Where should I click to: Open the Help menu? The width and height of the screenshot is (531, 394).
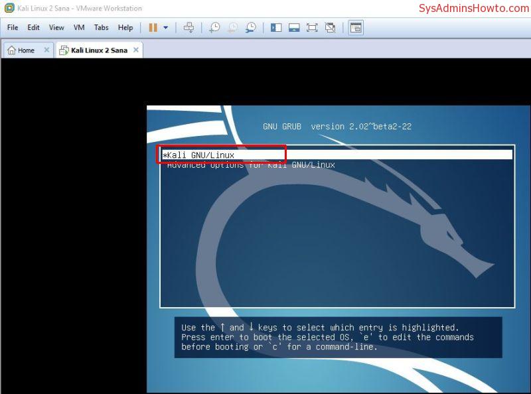click(x=125, y=28)
